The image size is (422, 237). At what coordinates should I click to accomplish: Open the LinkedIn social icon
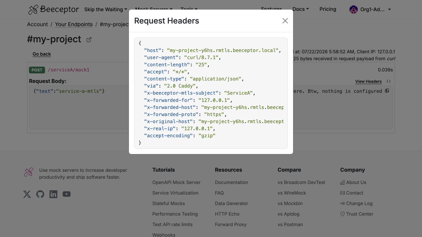coord(53,194)
